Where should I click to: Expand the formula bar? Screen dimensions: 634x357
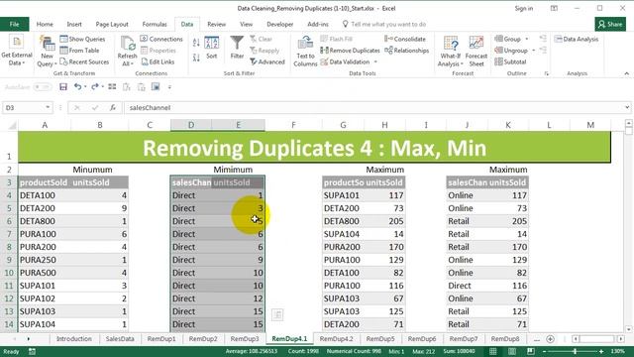click(x=627, y=108)
